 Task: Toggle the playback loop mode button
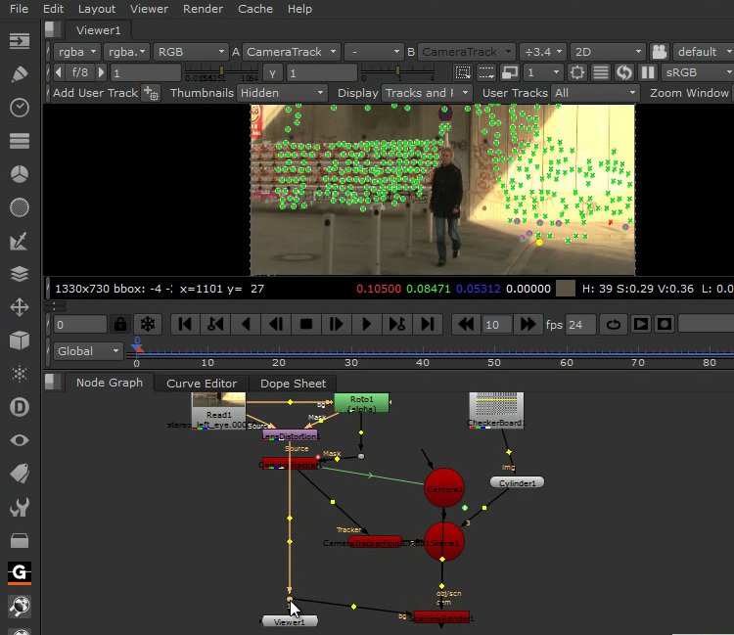(x=614, y=324)
